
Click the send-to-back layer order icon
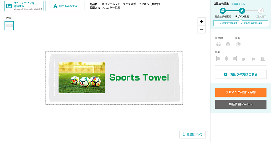228,44
